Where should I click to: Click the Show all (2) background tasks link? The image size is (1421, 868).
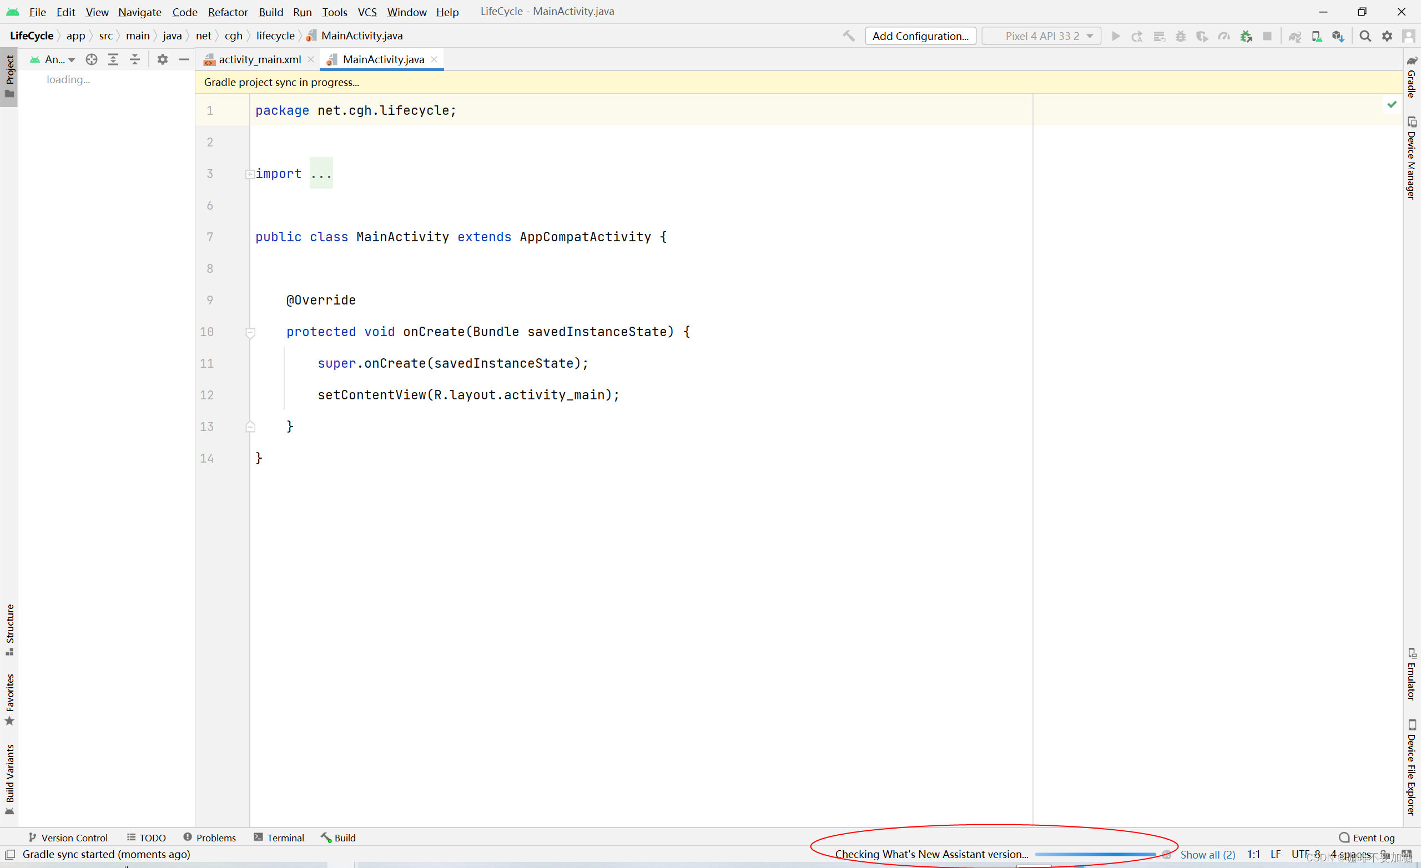click(1208, 854)
